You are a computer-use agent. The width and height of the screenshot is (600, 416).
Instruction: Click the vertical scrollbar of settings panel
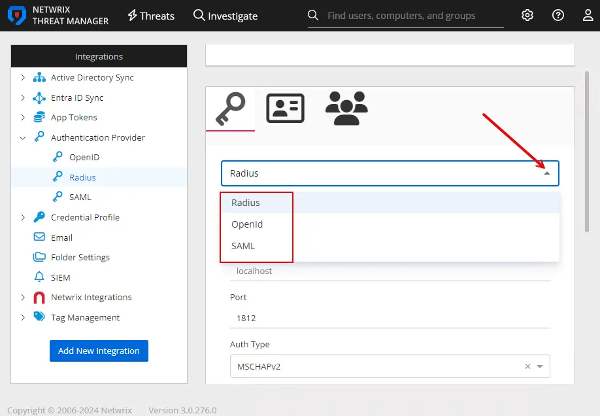point(587,151)
